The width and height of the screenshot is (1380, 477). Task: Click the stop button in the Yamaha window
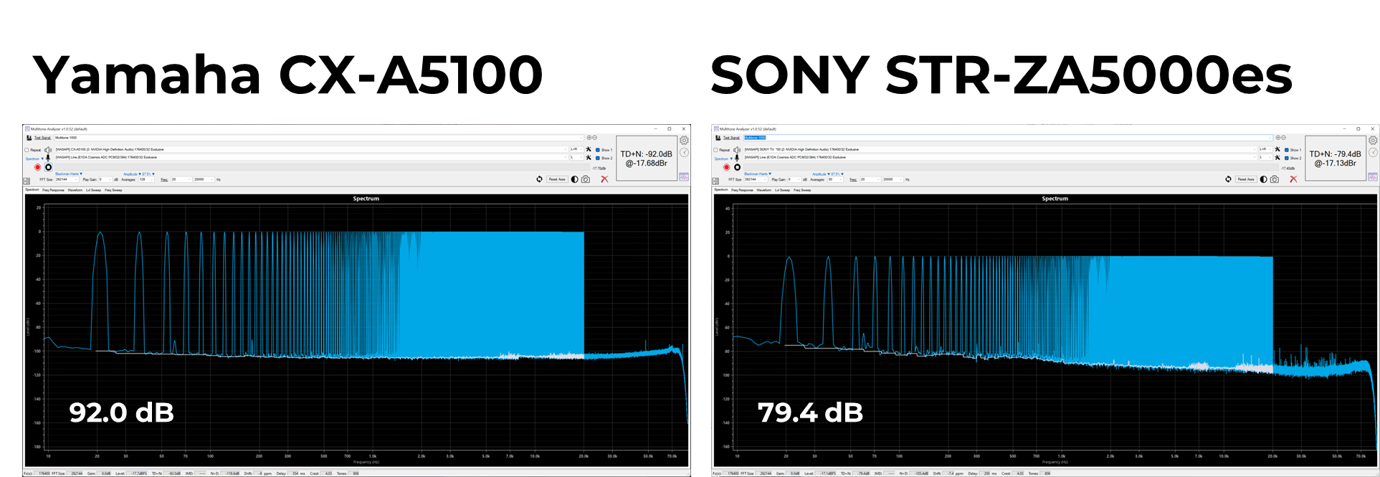(49, 167)
